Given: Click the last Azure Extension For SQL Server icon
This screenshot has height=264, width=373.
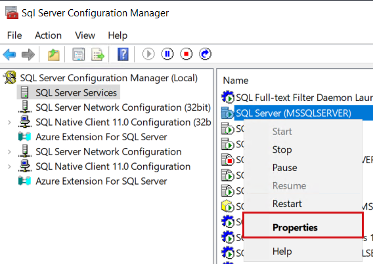Looking at the screenshot, I should [x=25, y=181].
